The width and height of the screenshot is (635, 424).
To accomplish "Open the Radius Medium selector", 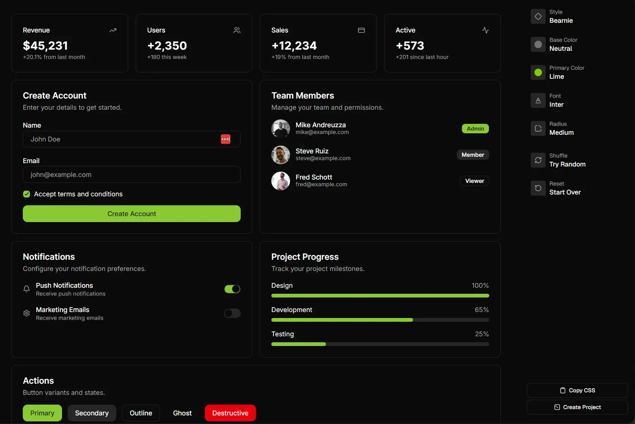I will coord(538,128).
